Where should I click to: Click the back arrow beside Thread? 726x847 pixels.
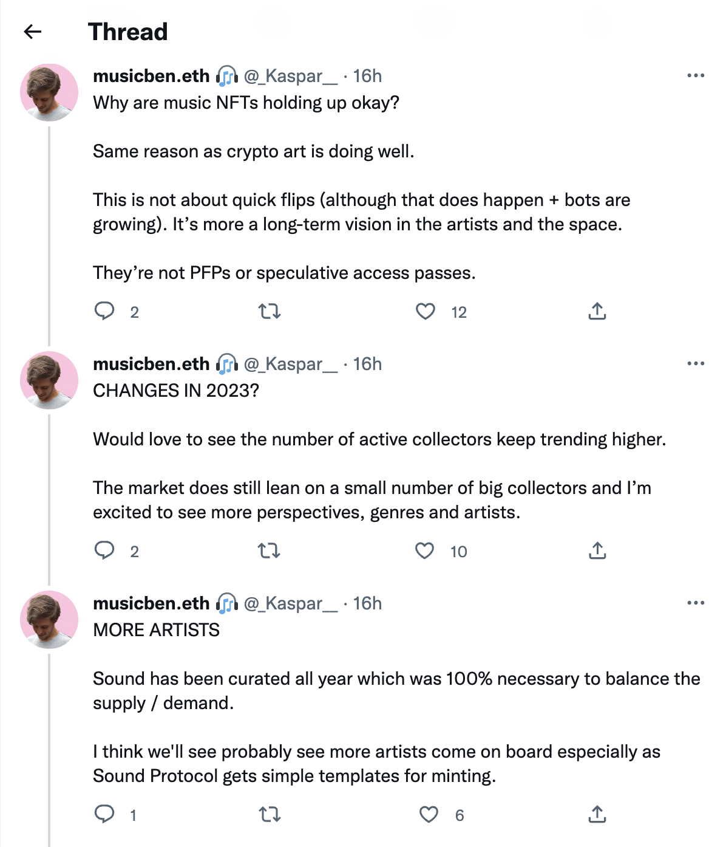(x=33, y=32)
